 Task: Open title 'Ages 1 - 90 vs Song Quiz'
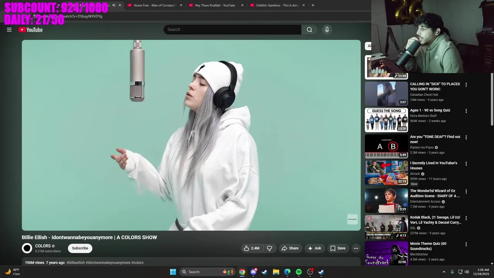point(430,110)
